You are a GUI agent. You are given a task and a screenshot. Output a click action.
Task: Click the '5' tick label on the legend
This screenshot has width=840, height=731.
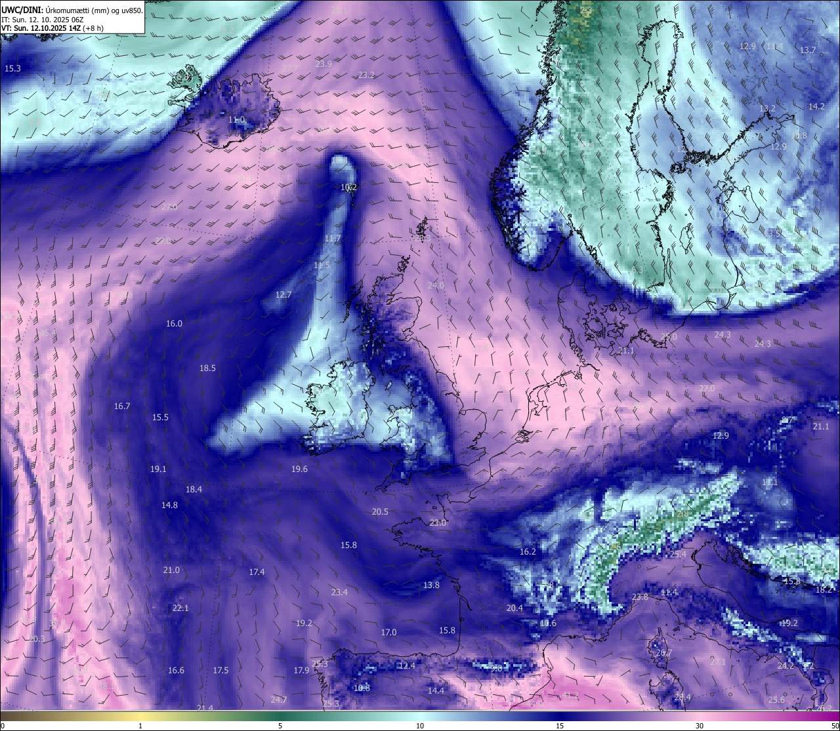click(280, 726)
